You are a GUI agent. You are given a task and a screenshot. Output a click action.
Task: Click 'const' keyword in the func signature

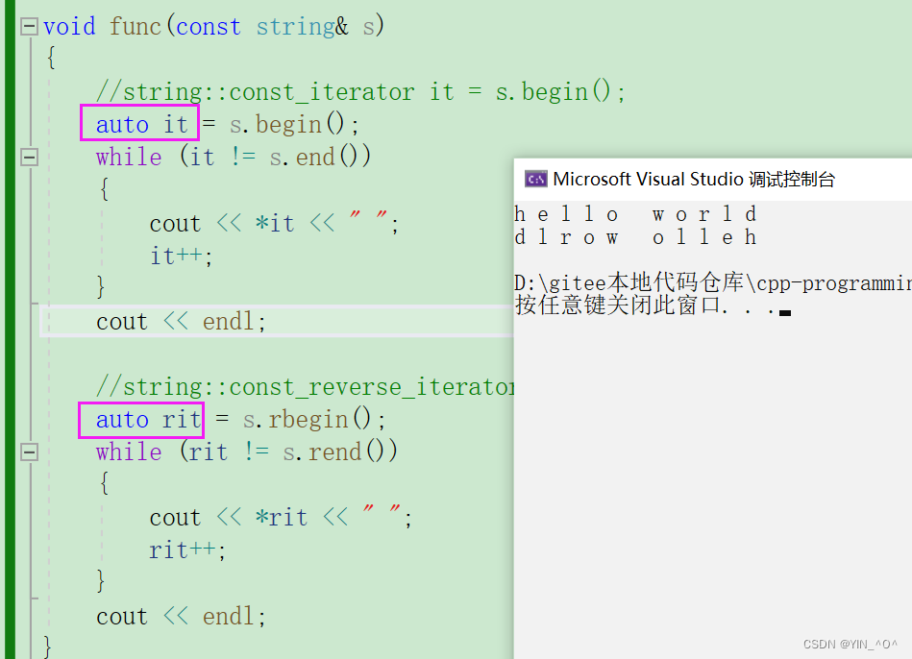[208, 26]
